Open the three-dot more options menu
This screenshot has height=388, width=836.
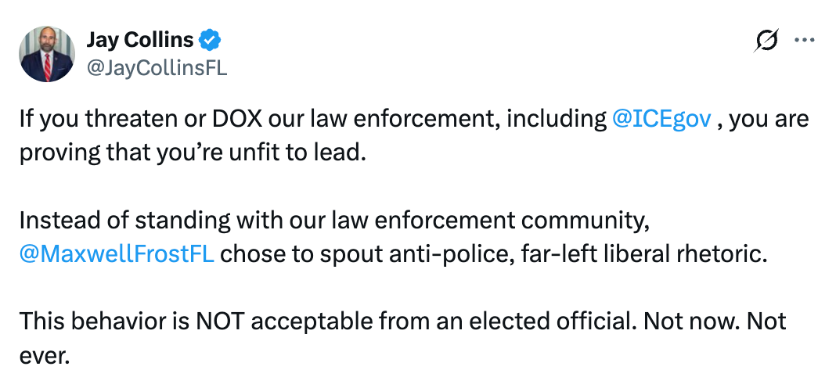pos(805,41)
